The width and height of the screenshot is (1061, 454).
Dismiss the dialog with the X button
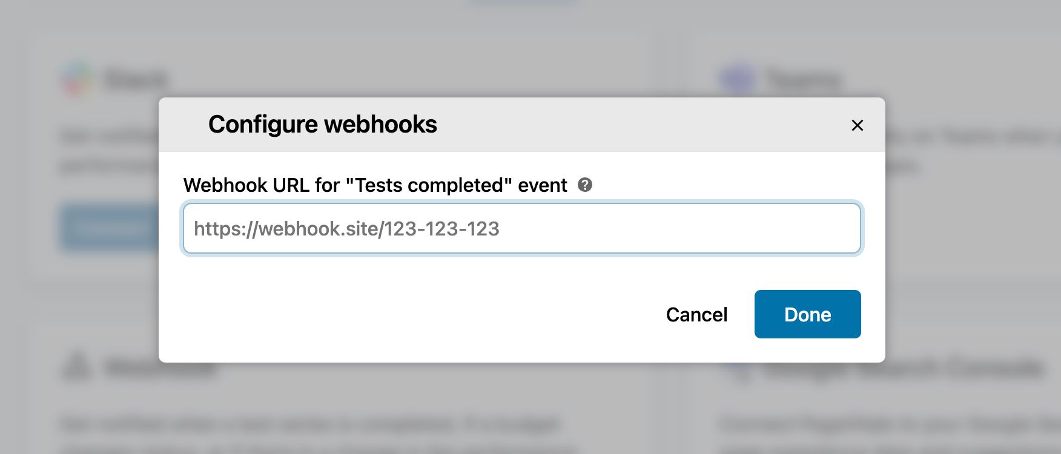pos(858,125)
